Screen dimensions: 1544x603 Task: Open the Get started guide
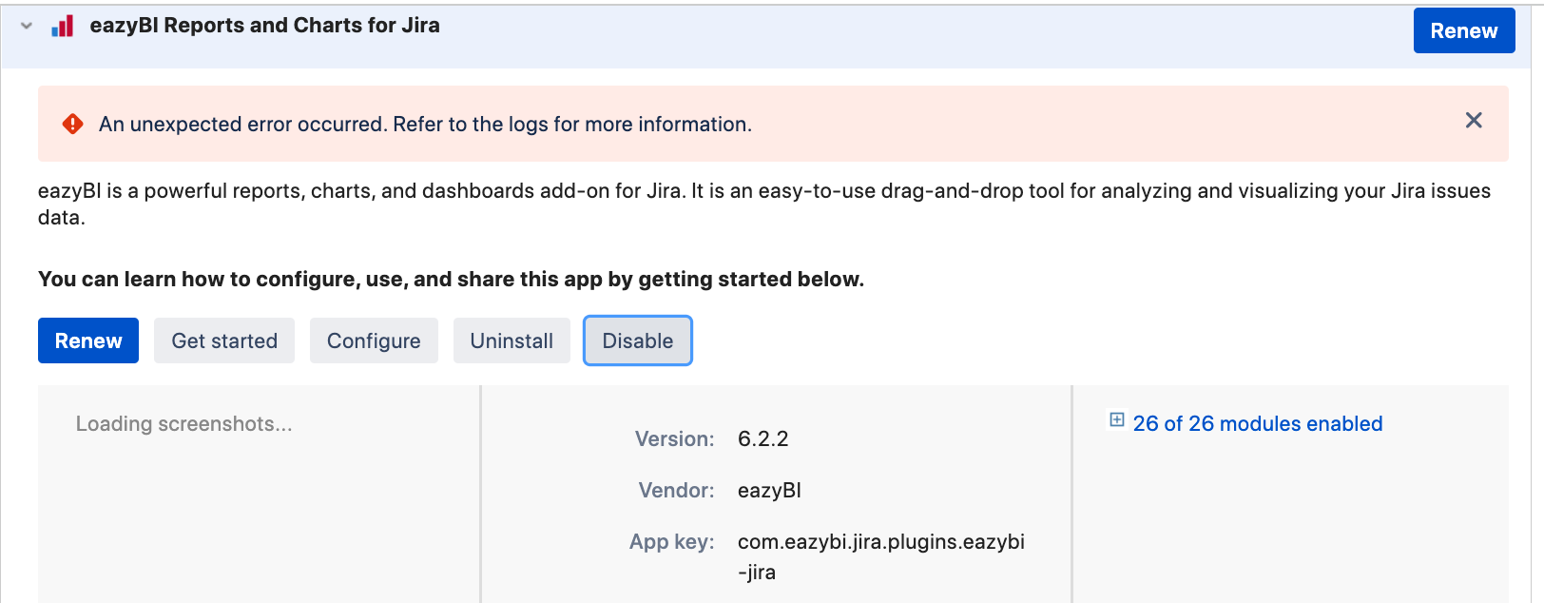pyautogui.click(x=224, y=340)
